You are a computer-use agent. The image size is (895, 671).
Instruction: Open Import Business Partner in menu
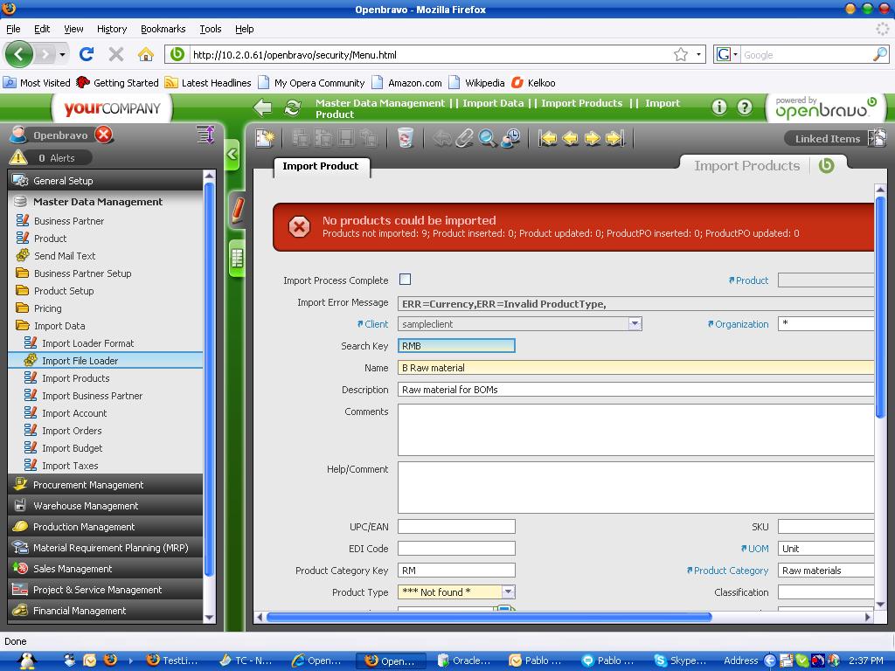pyautogui.click(x=92, y=396)
